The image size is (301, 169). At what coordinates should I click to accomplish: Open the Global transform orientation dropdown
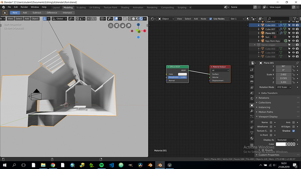click(x=59, y=19)
